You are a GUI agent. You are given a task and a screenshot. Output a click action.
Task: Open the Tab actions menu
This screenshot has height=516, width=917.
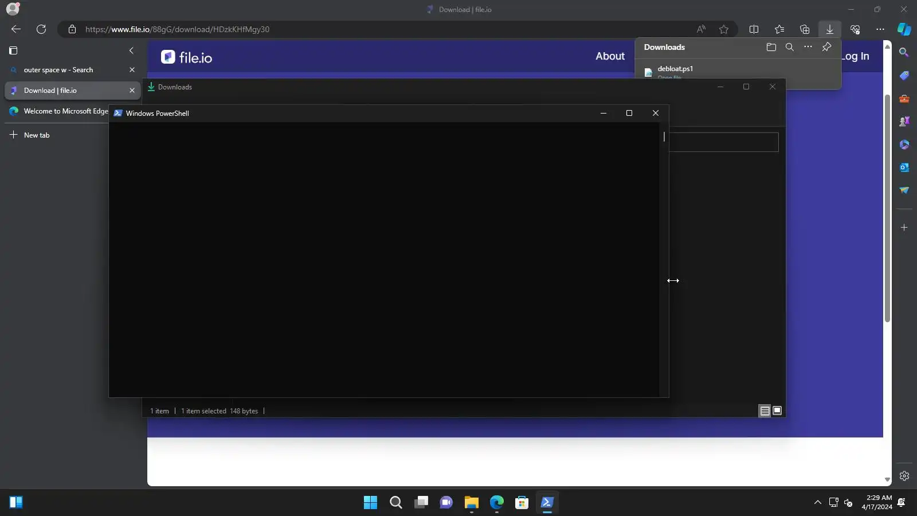[x=14, y=50]
